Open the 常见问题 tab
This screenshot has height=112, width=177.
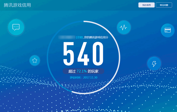point(164,5)
